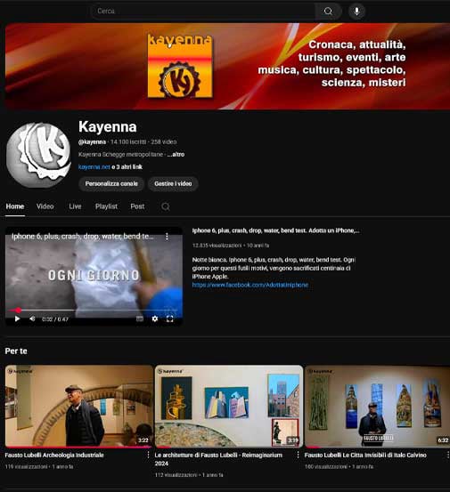Click the Kayenna banner logo
Image resolution: width=450 pixels, height=492 pixels.
180,66
